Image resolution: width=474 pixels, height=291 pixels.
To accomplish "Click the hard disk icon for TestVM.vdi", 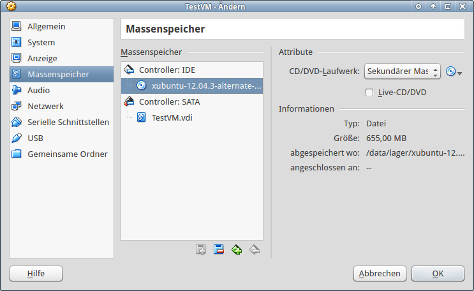I will 142,117.
